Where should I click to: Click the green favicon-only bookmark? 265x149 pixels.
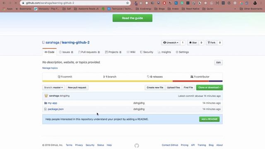(x=103, y=9)
